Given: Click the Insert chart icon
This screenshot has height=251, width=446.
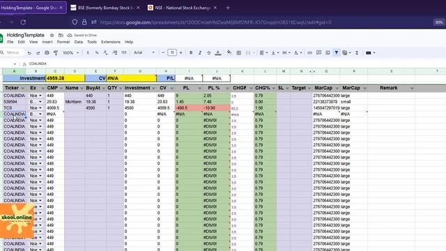Looking at the screenshot, I should [328, 53].
